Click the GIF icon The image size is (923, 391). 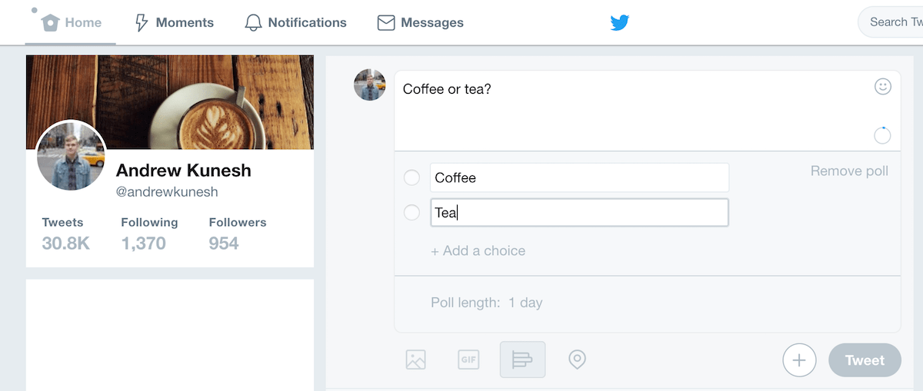[x=468, y=360]
